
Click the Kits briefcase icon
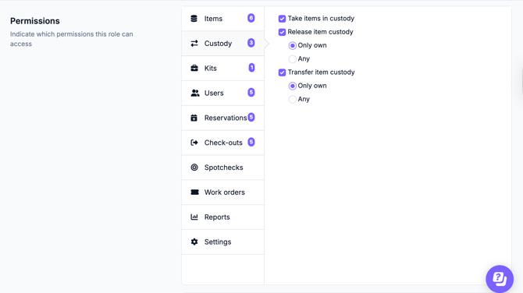pyautogui.click(x=194, y=68)
